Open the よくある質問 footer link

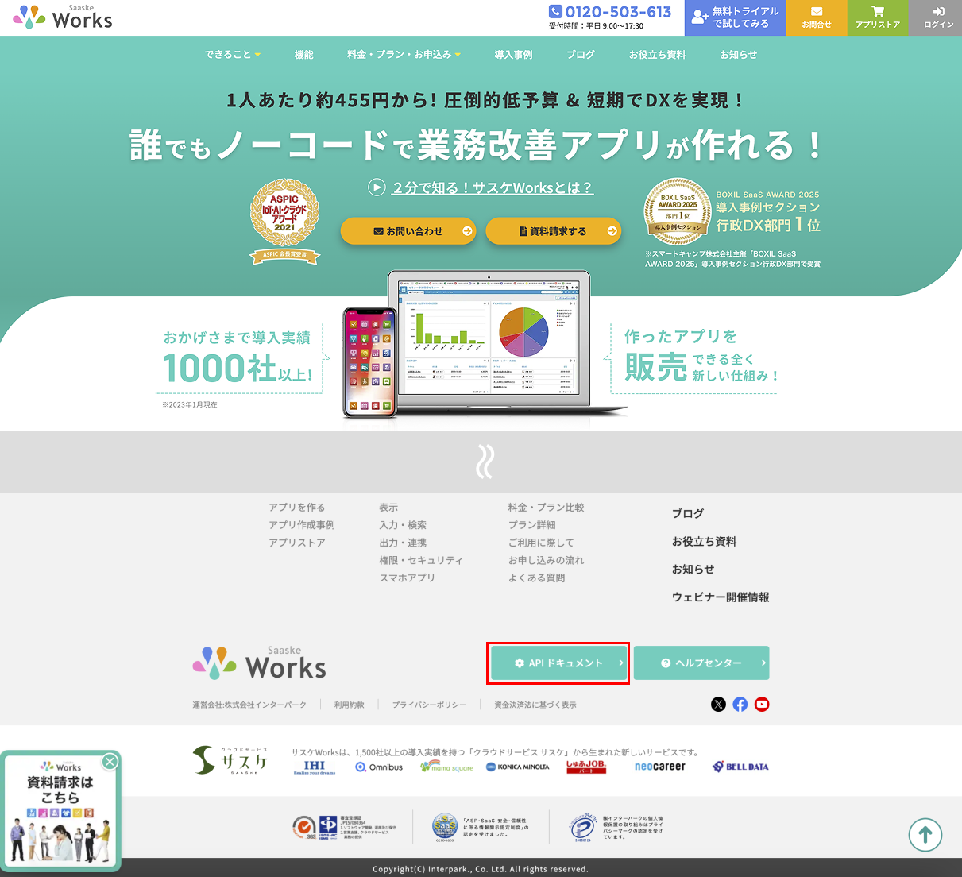(537, 578)
